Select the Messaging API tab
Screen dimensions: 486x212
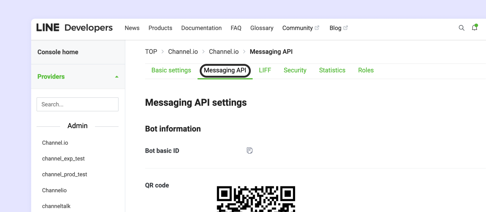pos(225,70)
